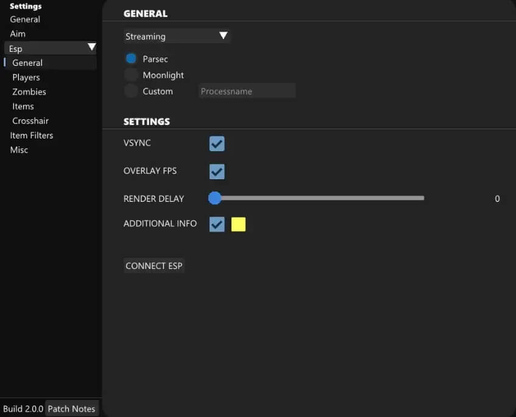Select the Parsec radio option
The image size is (516, 417).
(x=131, y=59)
